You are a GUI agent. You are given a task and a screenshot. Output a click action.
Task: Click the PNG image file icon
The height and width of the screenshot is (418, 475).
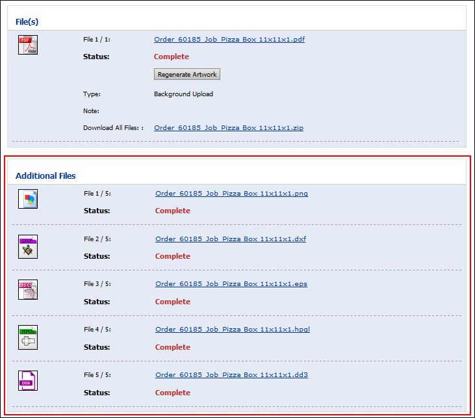pos(28,199)
